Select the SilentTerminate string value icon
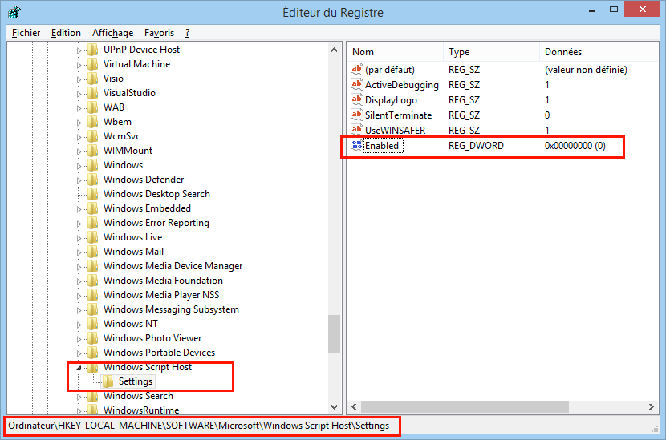Image resolution: width=666 pixels, height=440 pixels. [357, 115]
